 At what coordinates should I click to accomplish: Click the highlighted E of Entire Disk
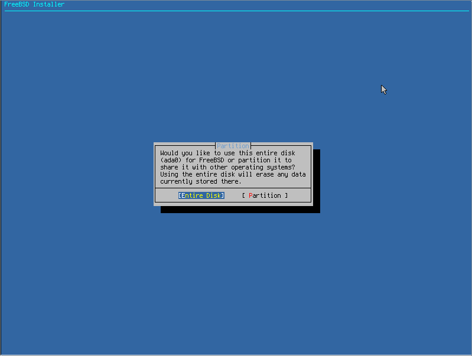tap(183, 195)
